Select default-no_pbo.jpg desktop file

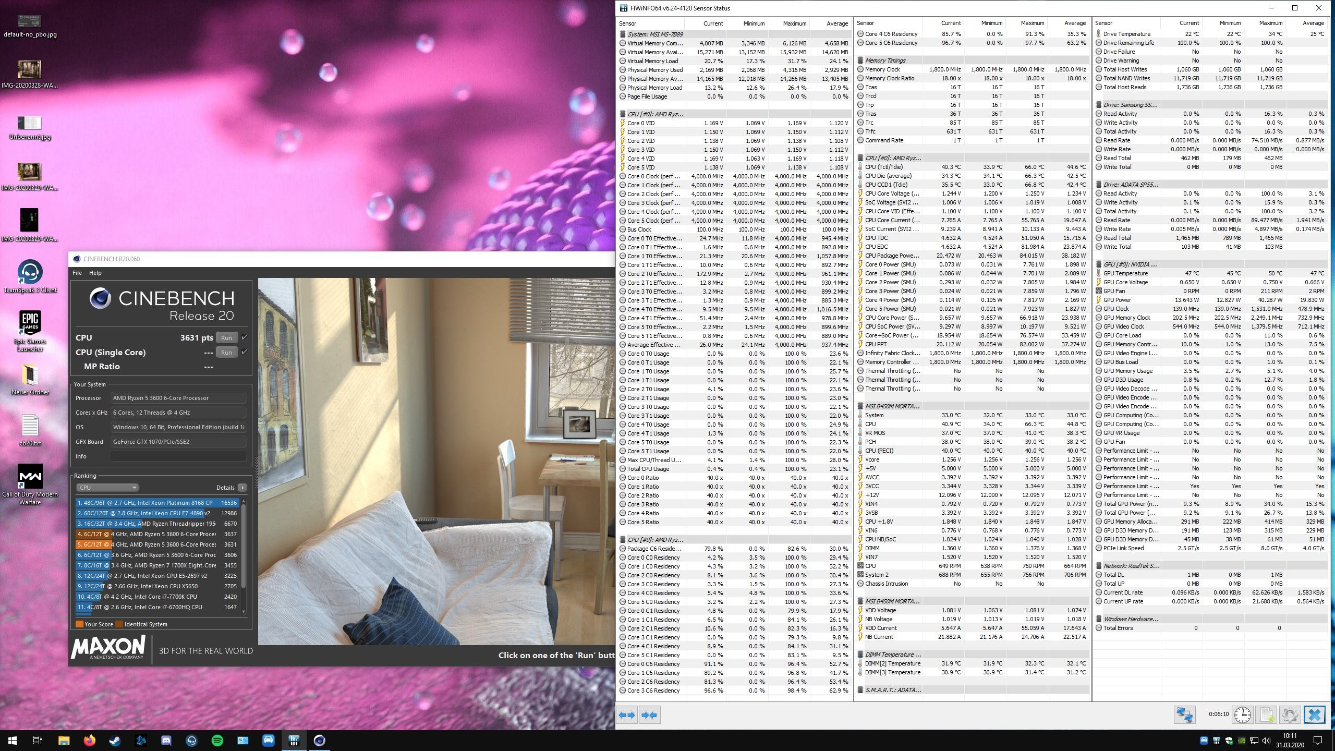[30, 26]
